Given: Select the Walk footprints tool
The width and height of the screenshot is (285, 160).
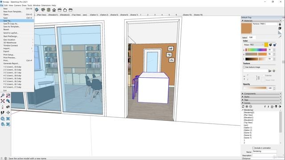Looking at the screenshot, I should 3,112.
